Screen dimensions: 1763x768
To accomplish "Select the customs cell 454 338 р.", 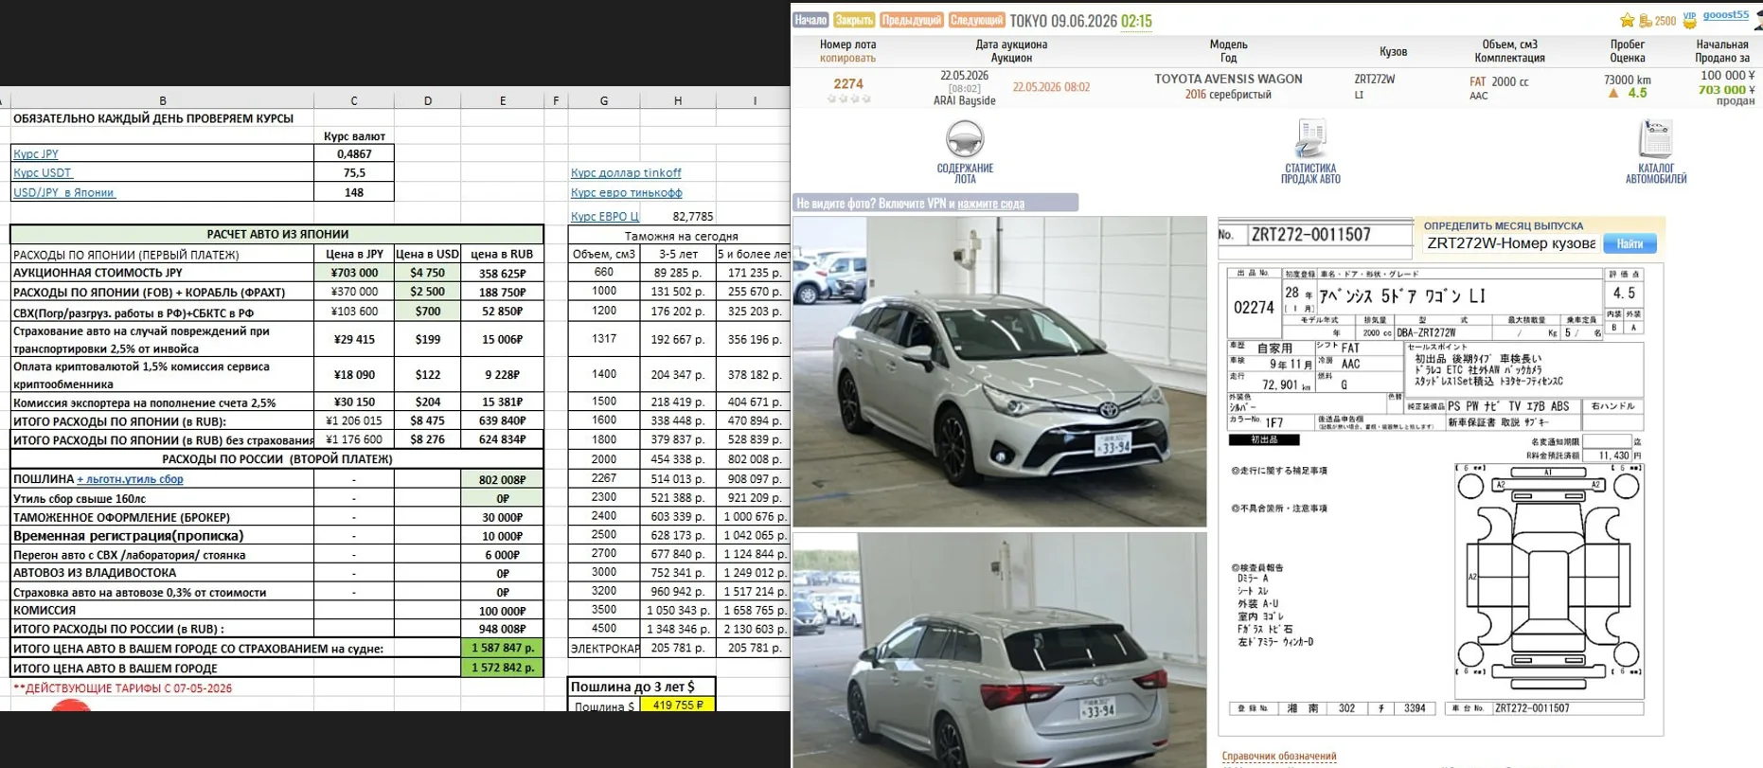I will [678, 459].
